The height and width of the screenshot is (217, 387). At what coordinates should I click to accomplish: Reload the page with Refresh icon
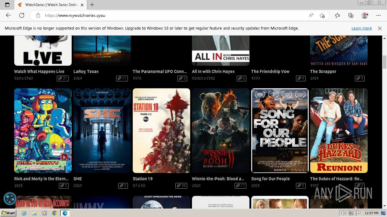pyautogui.click(x=22, y=15)
